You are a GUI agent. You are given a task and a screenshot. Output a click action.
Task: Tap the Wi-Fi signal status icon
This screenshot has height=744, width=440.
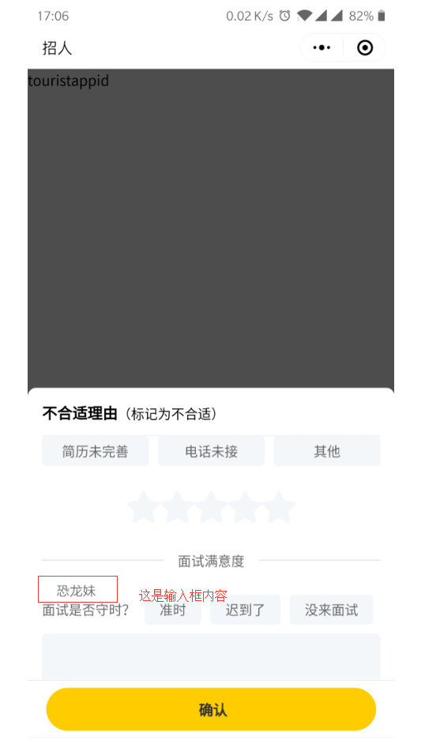(x=304, y=16)
